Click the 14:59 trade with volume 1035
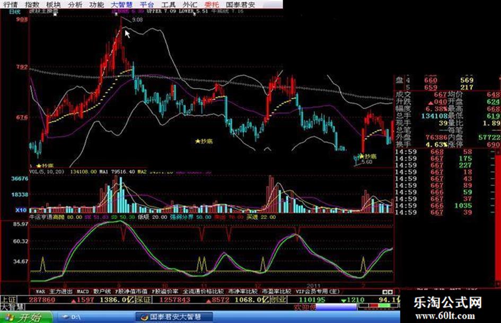This screenshot has width=501, height=323. click(434, 206)
